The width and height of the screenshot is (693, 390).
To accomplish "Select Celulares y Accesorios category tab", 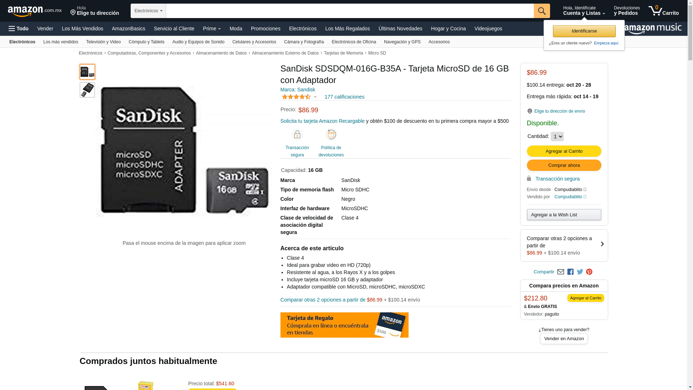I will tap(254, 42).
